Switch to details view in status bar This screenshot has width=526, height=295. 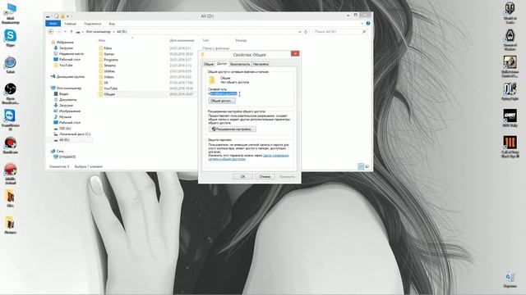point(361,166)
